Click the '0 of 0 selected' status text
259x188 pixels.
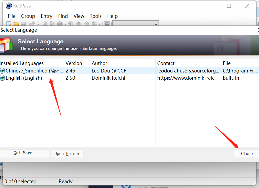click(20, 181)
